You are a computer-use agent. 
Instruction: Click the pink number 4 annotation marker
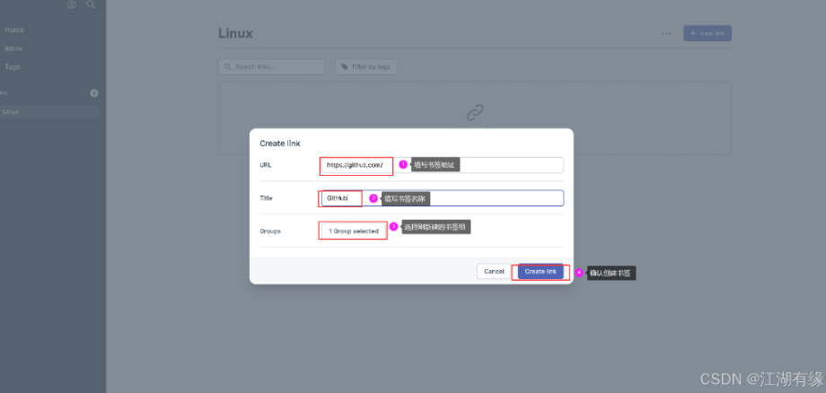point(579,273)
